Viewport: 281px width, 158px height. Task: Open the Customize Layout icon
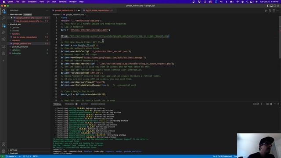[x=278, y=6]
